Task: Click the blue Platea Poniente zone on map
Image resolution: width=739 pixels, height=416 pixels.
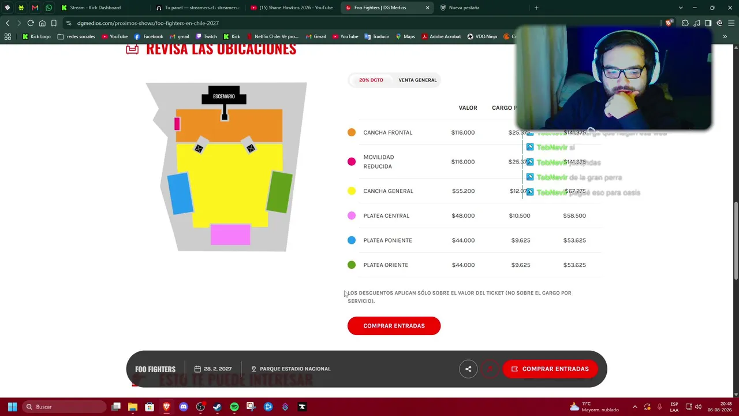Action: point(180,194)
